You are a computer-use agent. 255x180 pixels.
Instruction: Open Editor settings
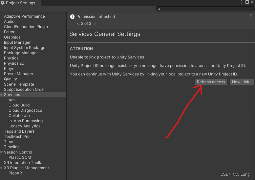tap(9, 32)
